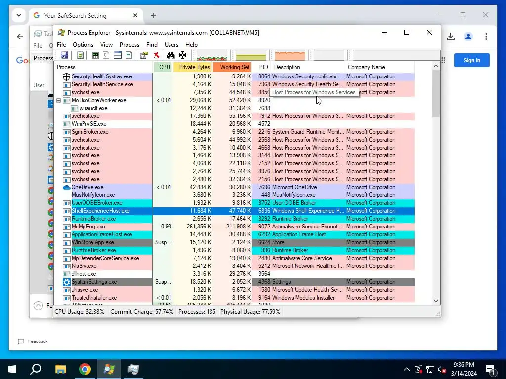Click the Save toolbar icon in Process Explorer

tap(64, 55)
